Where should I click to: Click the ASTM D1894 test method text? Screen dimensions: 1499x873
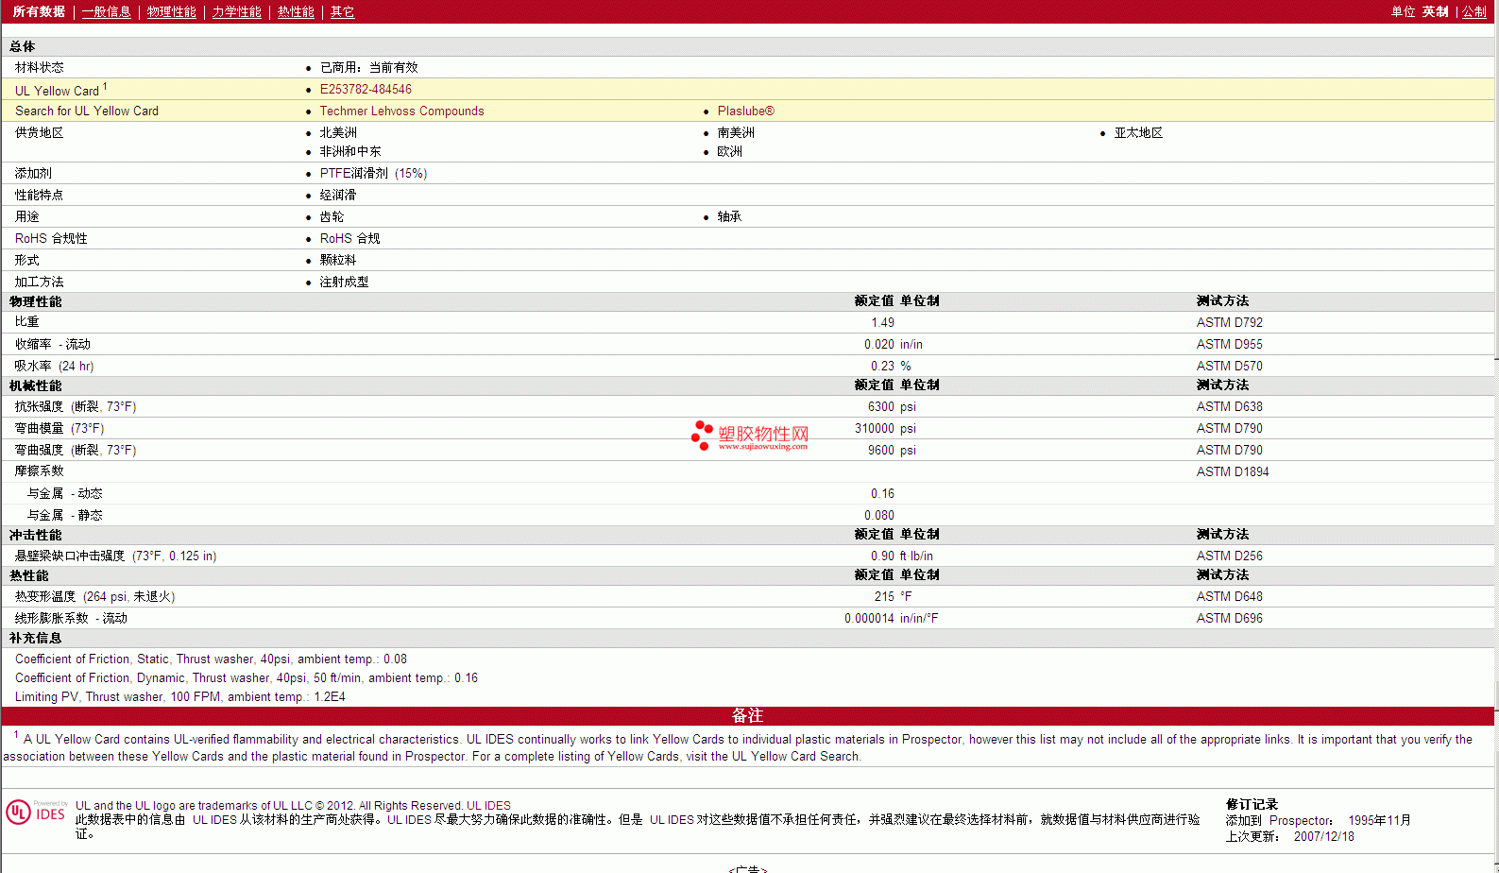pos(1232,472)
